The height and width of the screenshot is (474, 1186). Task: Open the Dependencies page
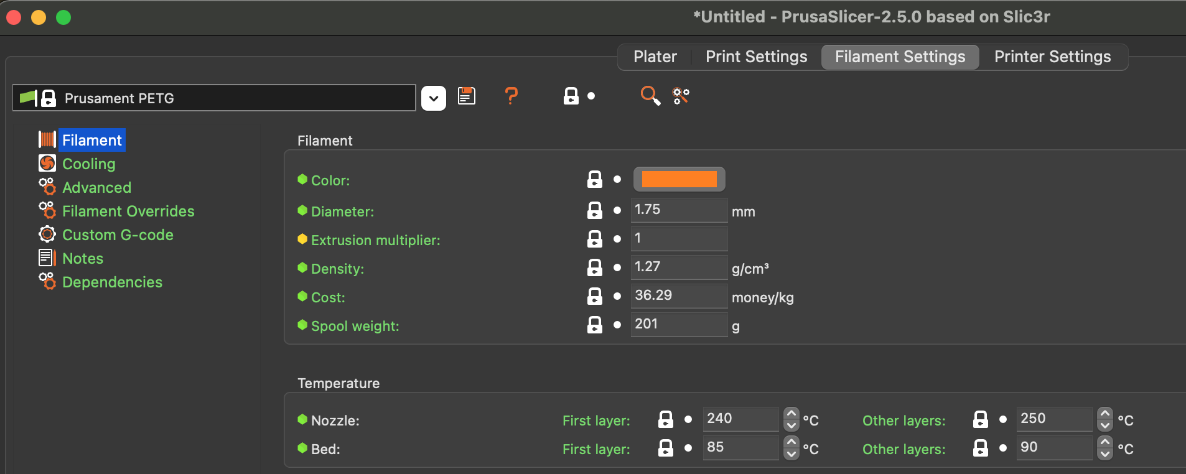coord(112,282)
